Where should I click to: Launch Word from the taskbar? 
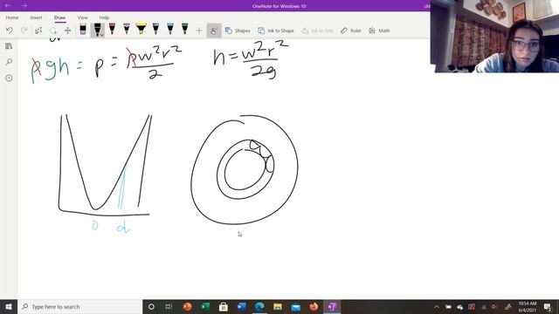pyautogui.click(x=242, y=306)
